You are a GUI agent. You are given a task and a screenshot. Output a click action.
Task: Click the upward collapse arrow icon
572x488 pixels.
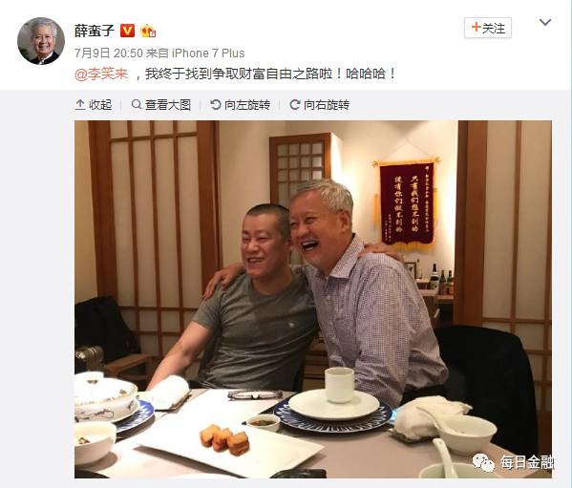pyautogui.click(x=80, y=105)
